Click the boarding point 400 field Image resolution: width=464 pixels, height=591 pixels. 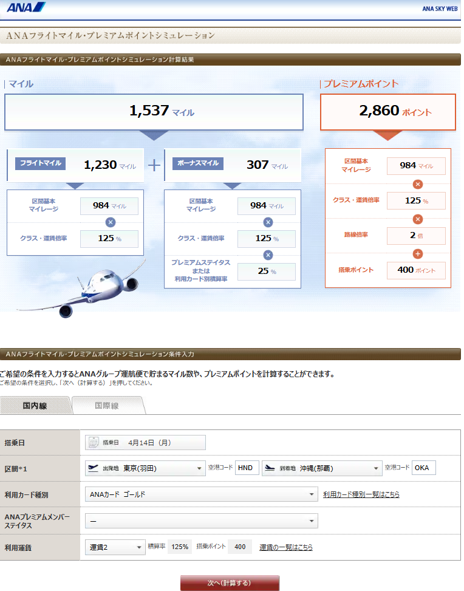[x=240, y=547]
